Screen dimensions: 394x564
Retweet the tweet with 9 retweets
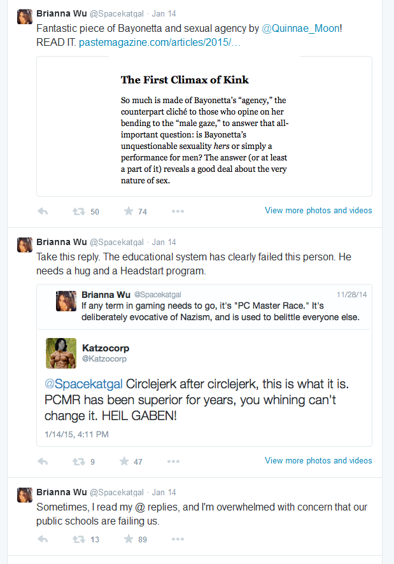(79, 462)
